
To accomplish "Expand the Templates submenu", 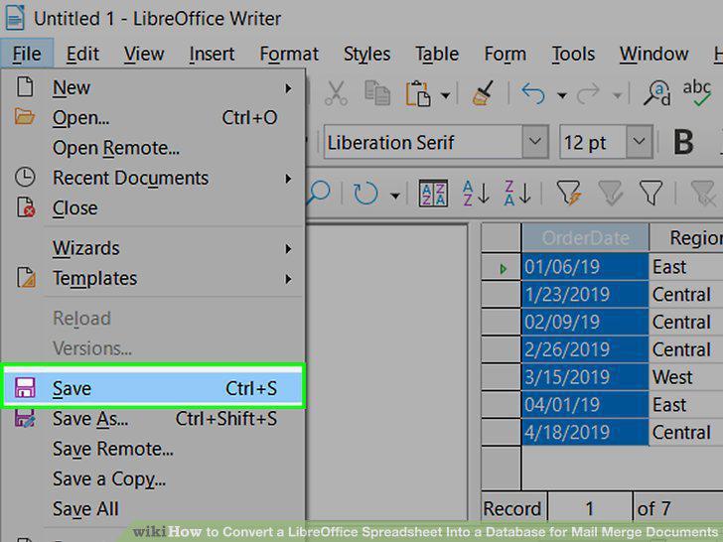I will pyautogui.click(x=153, y=278).
